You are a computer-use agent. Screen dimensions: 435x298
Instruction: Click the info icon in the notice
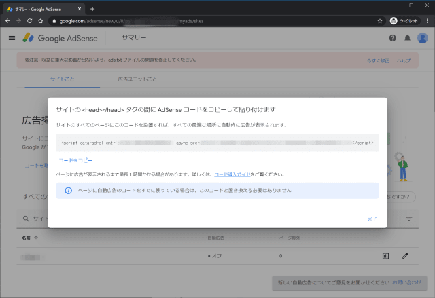coord(68,191)
